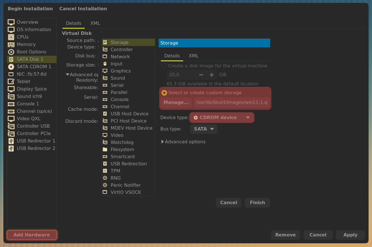This screenshot has width=372, height=247.
Task: Select the custom storage radio button
Action: (164, 93)
